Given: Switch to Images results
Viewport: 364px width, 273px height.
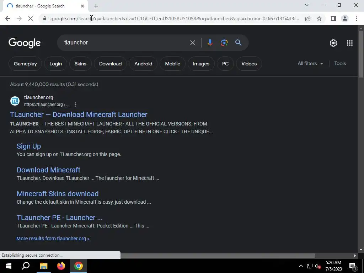Looking at the screenshot, I should tap(201, 64).
